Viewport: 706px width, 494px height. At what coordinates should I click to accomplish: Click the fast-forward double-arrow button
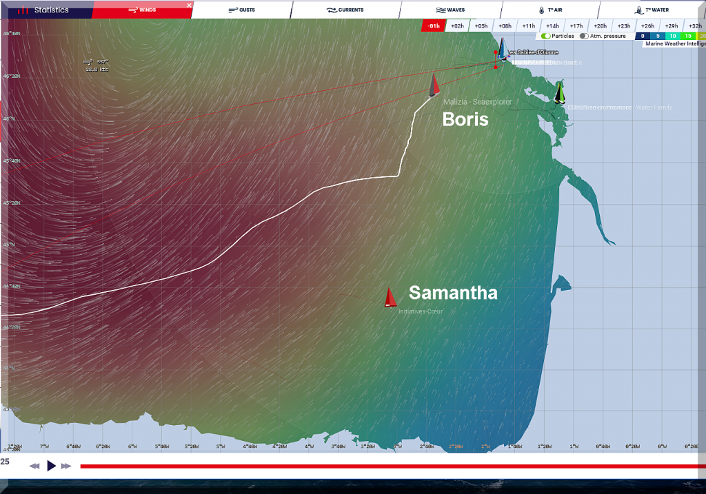pos(66,466)
